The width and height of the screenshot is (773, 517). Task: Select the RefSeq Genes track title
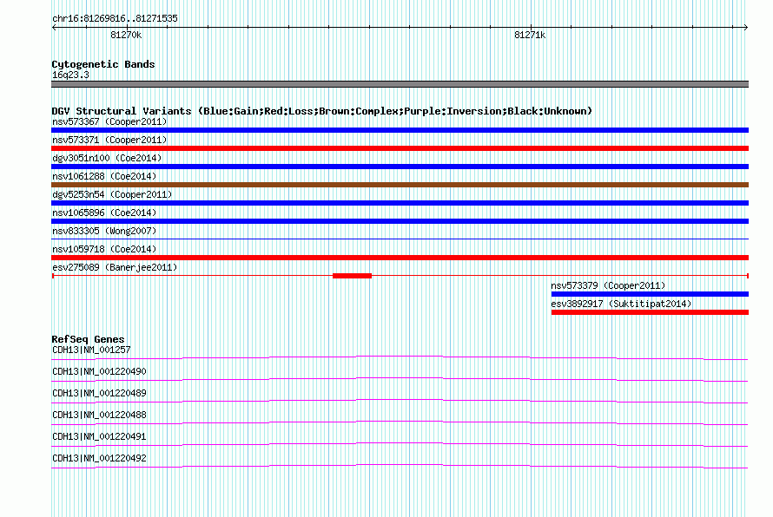click(88, 339)
